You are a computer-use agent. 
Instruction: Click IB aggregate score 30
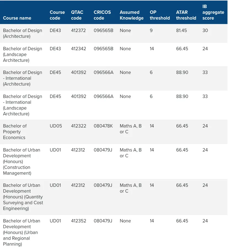pyautogui.click(x=205, y=30)
